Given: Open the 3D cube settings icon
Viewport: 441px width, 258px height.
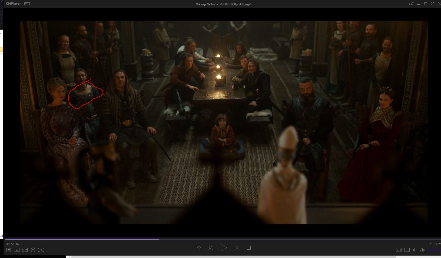Looking at the screenshot, I should coord(33,250).
